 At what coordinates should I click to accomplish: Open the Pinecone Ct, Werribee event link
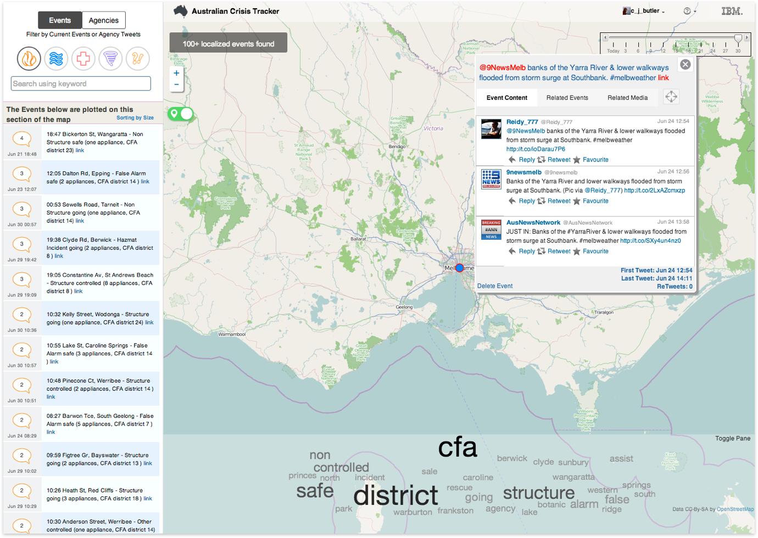click(51, 397)
